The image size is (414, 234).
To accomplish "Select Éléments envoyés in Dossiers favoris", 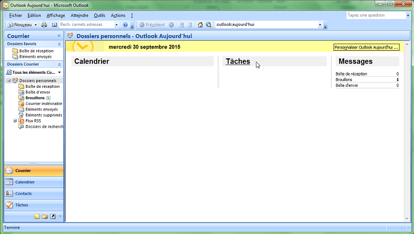I will [35, 57].
